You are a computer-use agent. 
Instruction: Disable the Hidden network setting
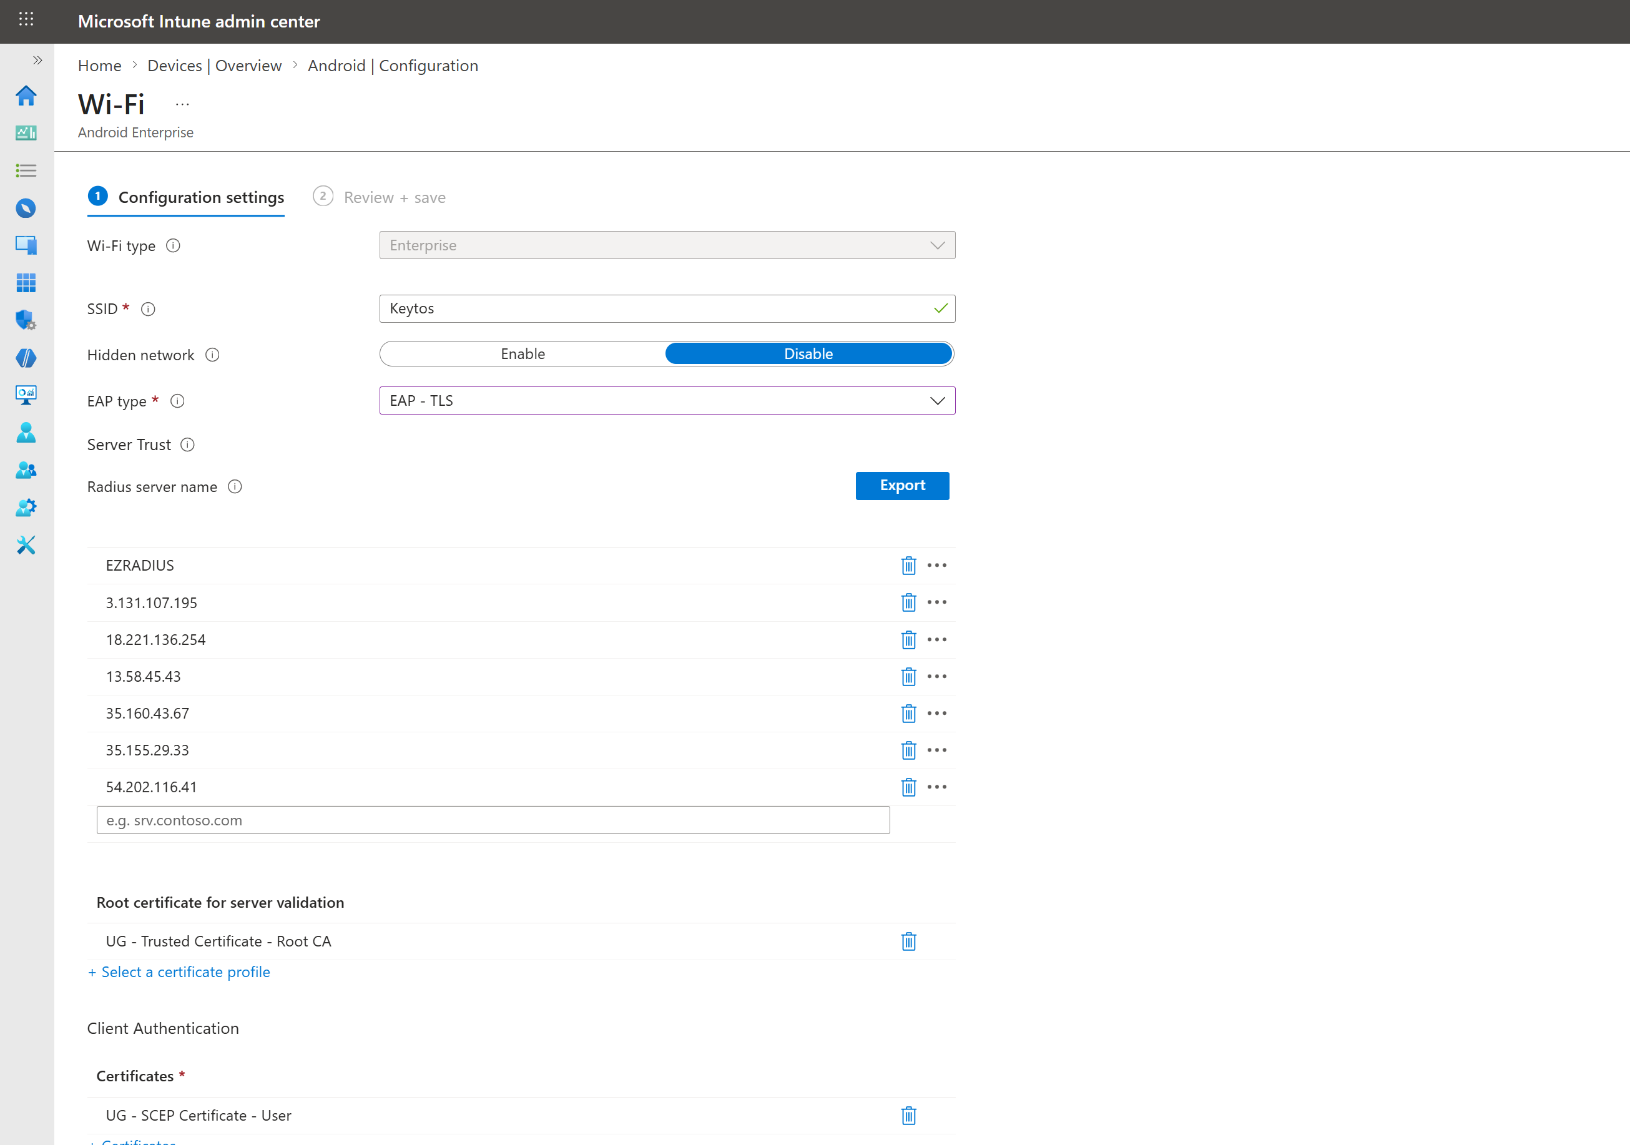(808, 353)
